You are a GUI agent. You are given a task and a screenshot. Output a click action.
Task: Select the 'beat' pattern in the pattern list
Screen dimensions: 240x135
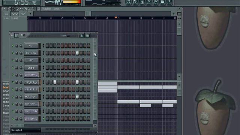(6, 87)
